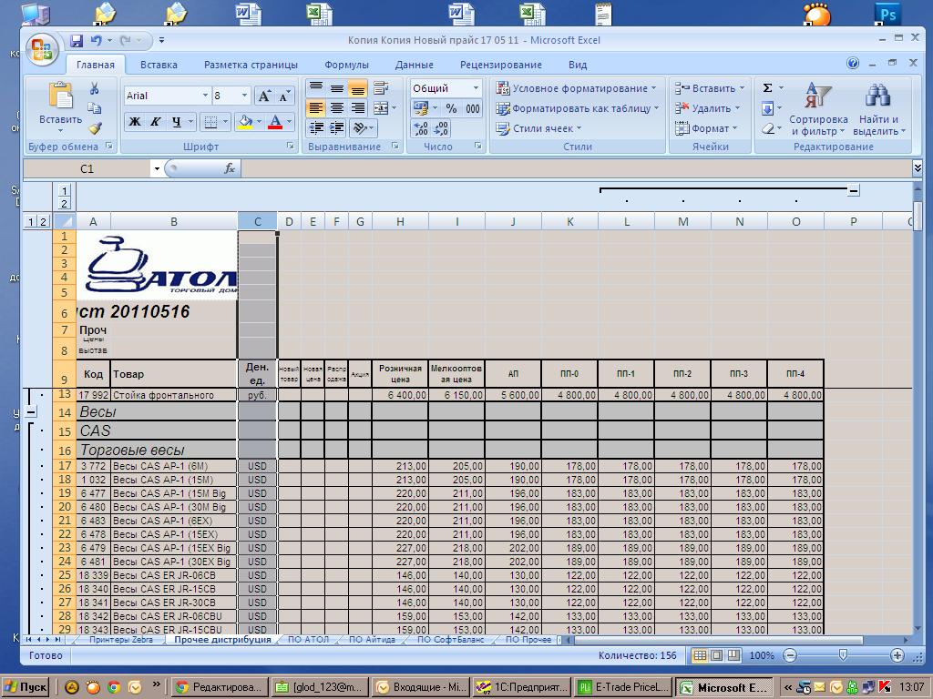Open borders button
This screenshot has height=699, width=933.
[210, 122]
